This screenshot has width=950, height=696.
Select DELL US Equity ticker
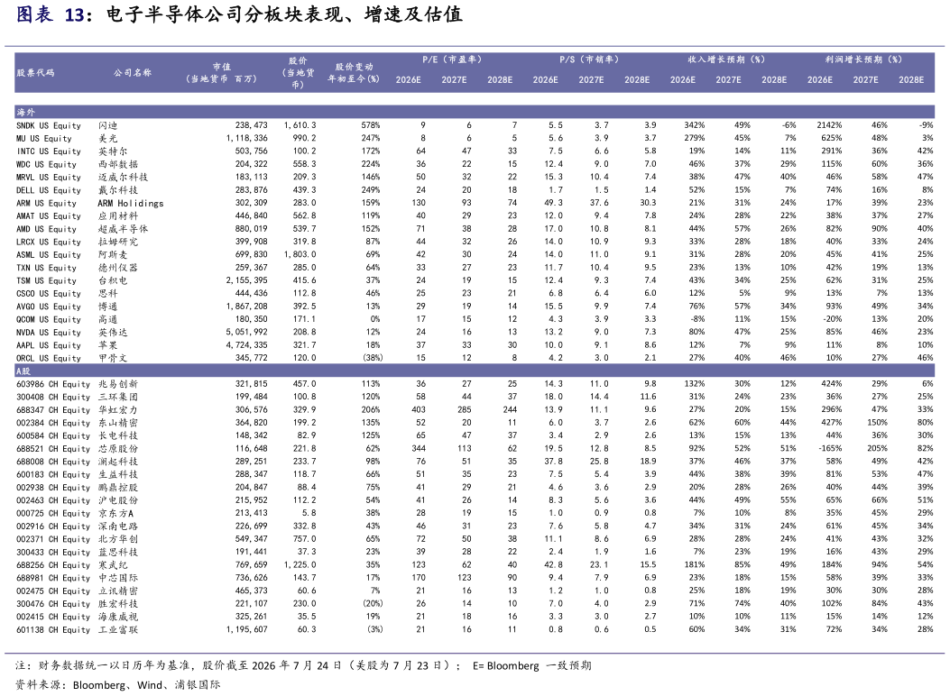49,190
